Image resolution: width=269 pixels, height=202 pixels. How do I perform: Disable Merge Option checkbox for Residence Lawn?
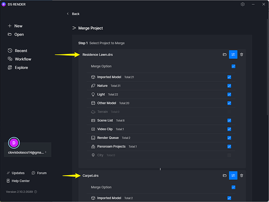[x=233, y=66]
